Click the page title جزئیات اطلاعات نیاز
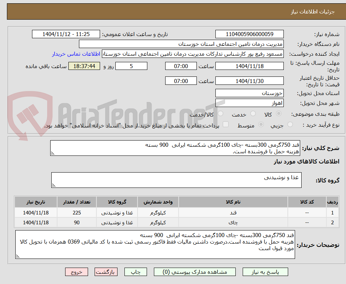 tap(313, 12)
